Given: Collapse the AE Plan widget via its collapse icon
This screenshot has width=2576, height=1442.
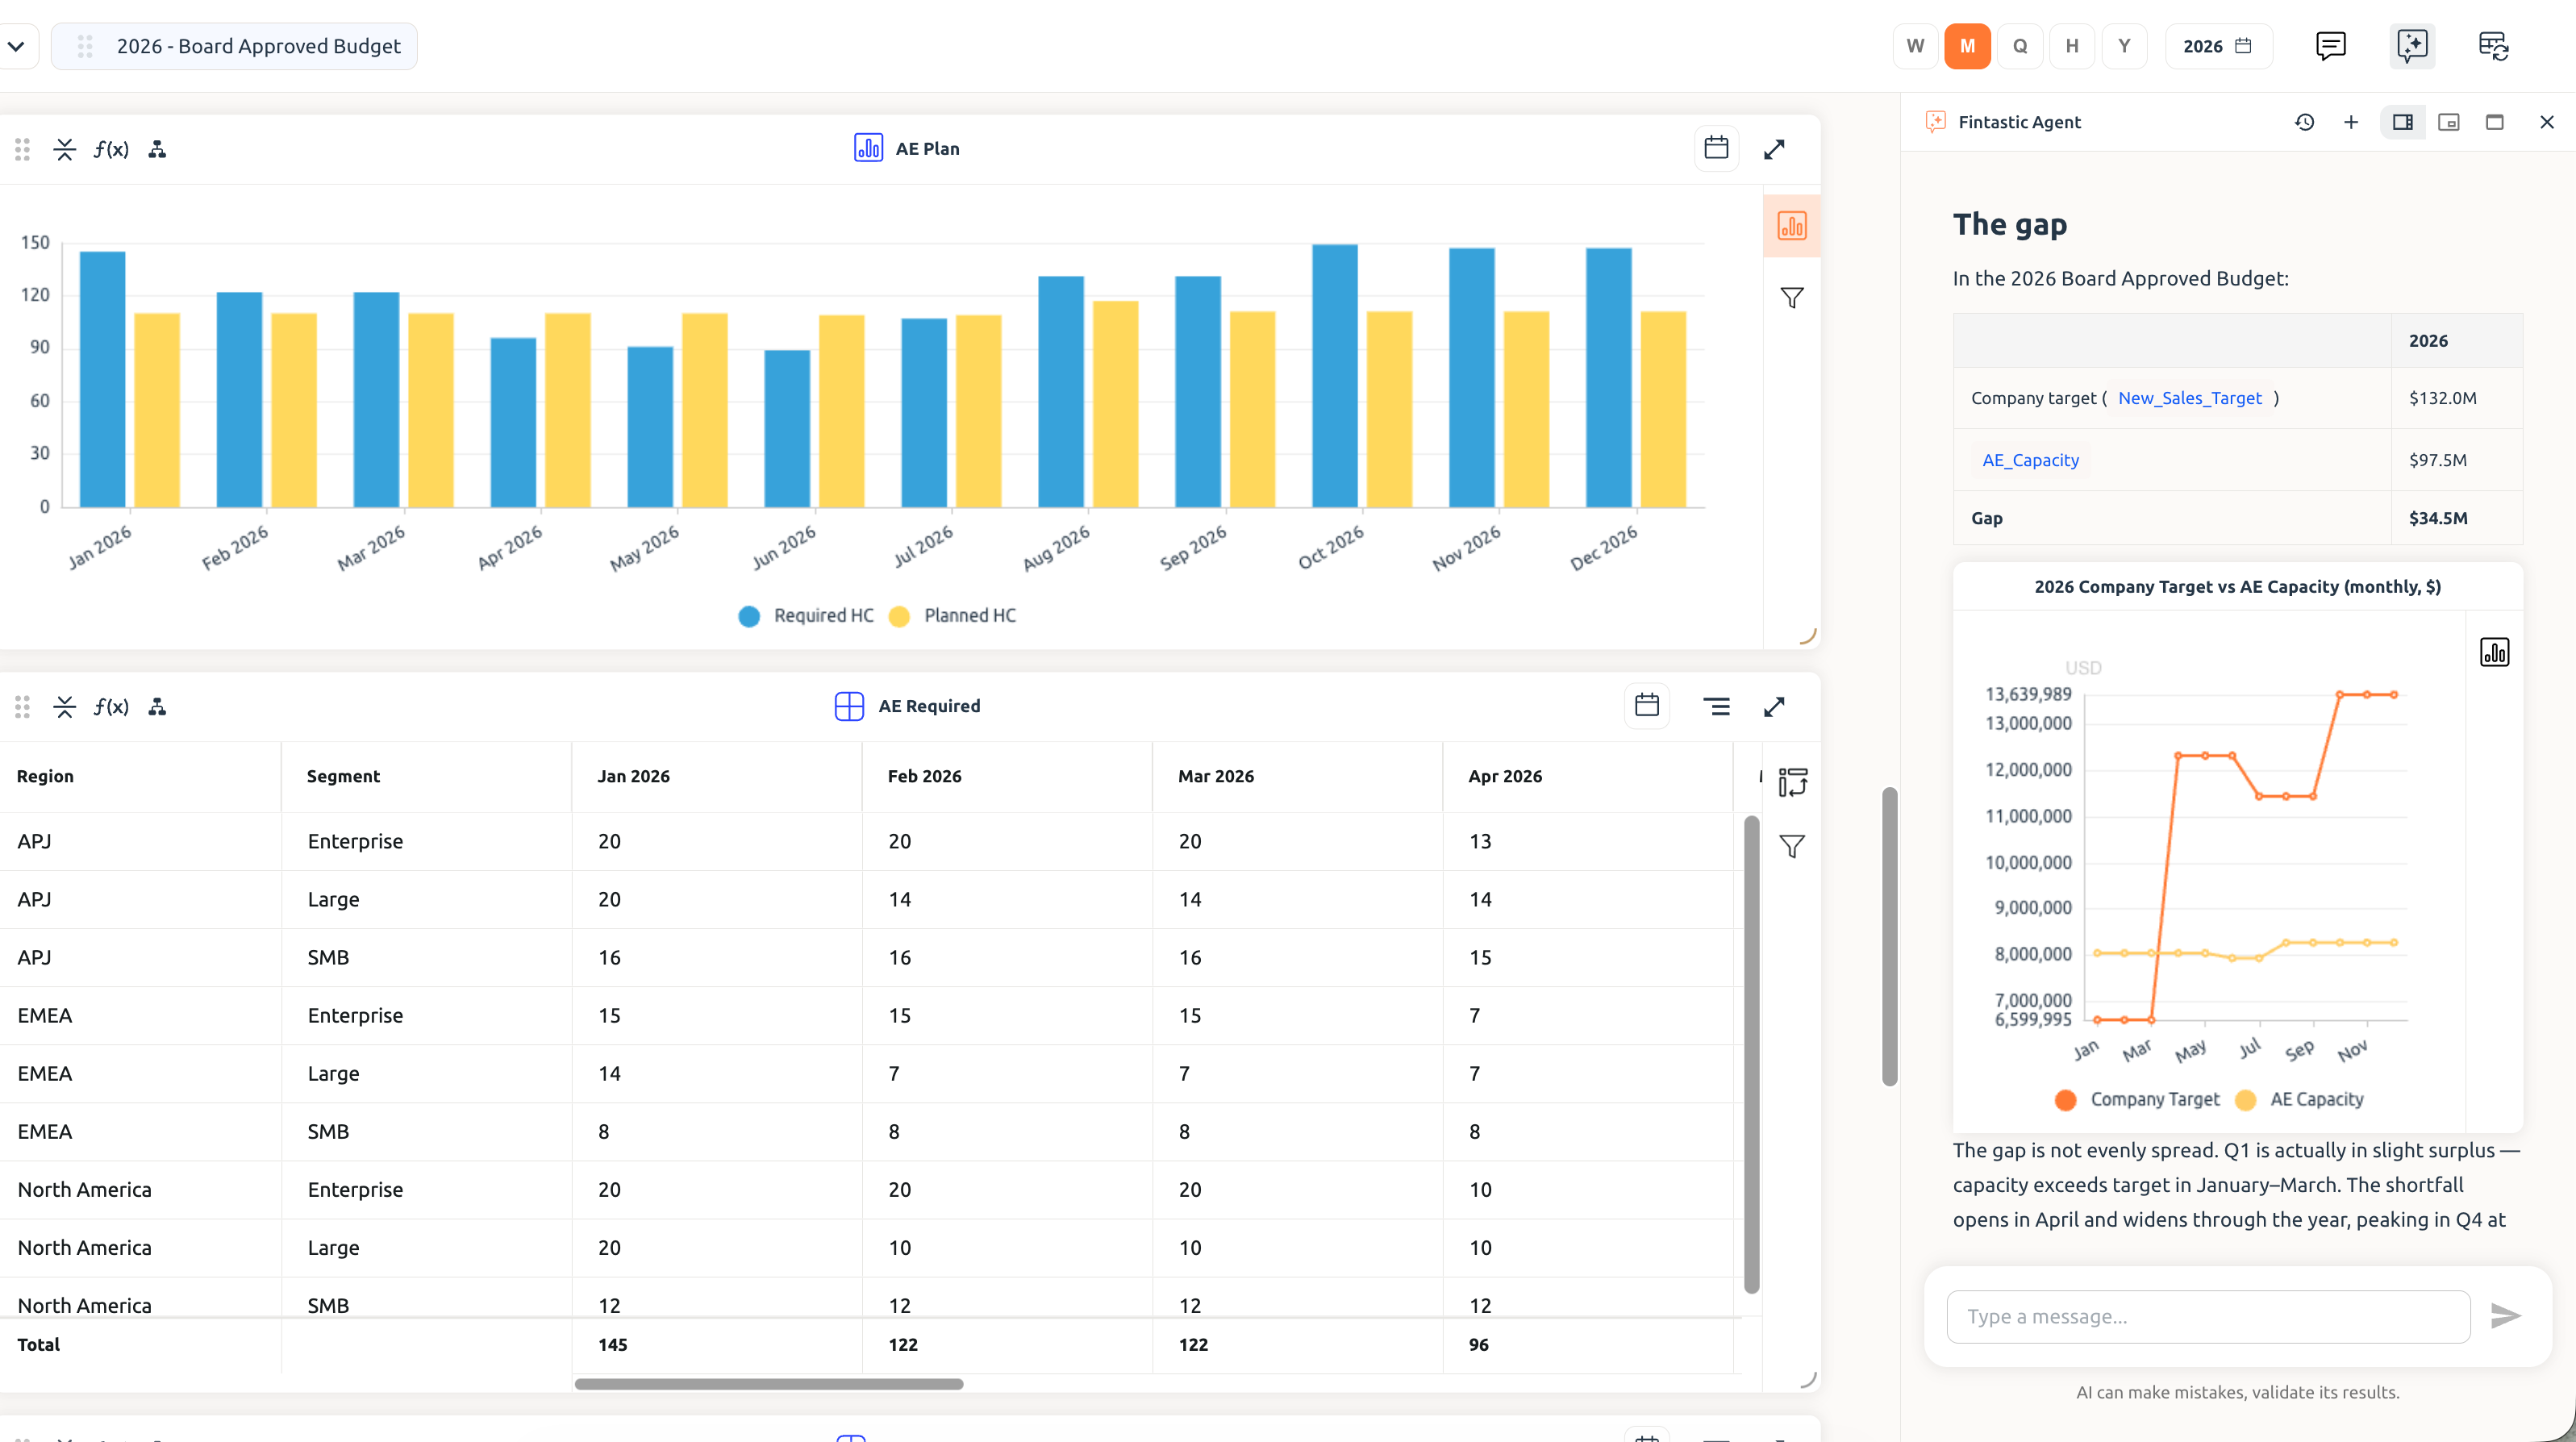Looking at the screenshot, I should pyautogui.click(x=65, y=149).
